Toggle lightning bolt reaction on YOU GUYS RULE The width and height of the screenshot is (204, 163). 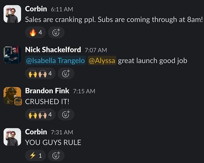pyautogui.click(x=35, y=155)
